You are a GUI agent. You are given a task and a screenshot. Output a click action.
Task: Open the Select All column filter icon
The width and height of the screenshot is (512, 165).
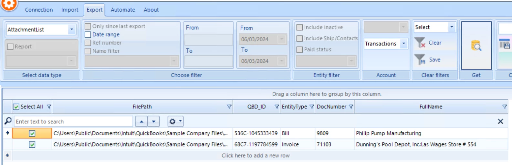click(x=49, y=107)
